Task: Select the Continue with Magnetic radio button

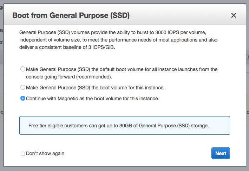Action: pos(23,99)
